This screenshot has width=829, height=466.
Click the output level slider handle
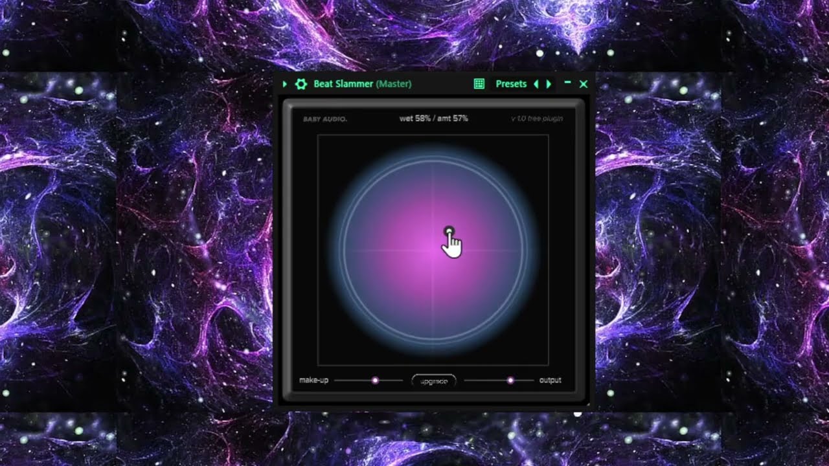(x=510, y=381)
